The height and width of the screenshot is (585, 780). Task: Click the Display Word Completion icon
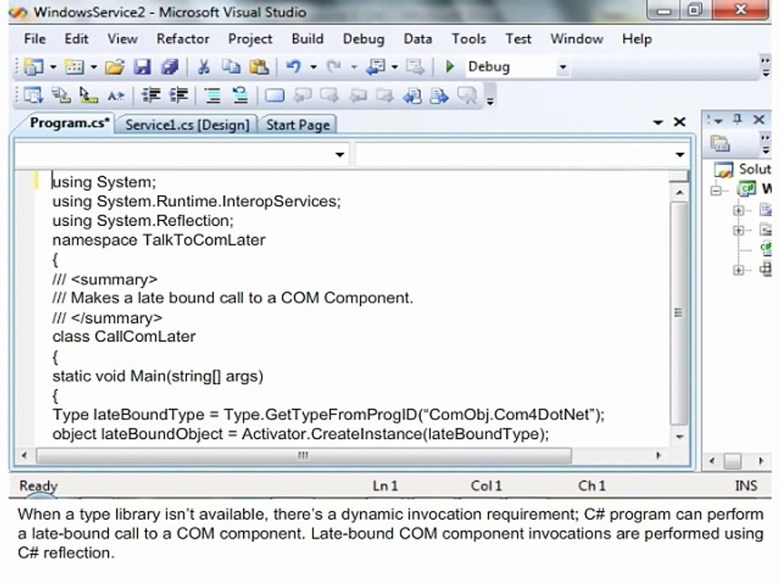(115, 96)
